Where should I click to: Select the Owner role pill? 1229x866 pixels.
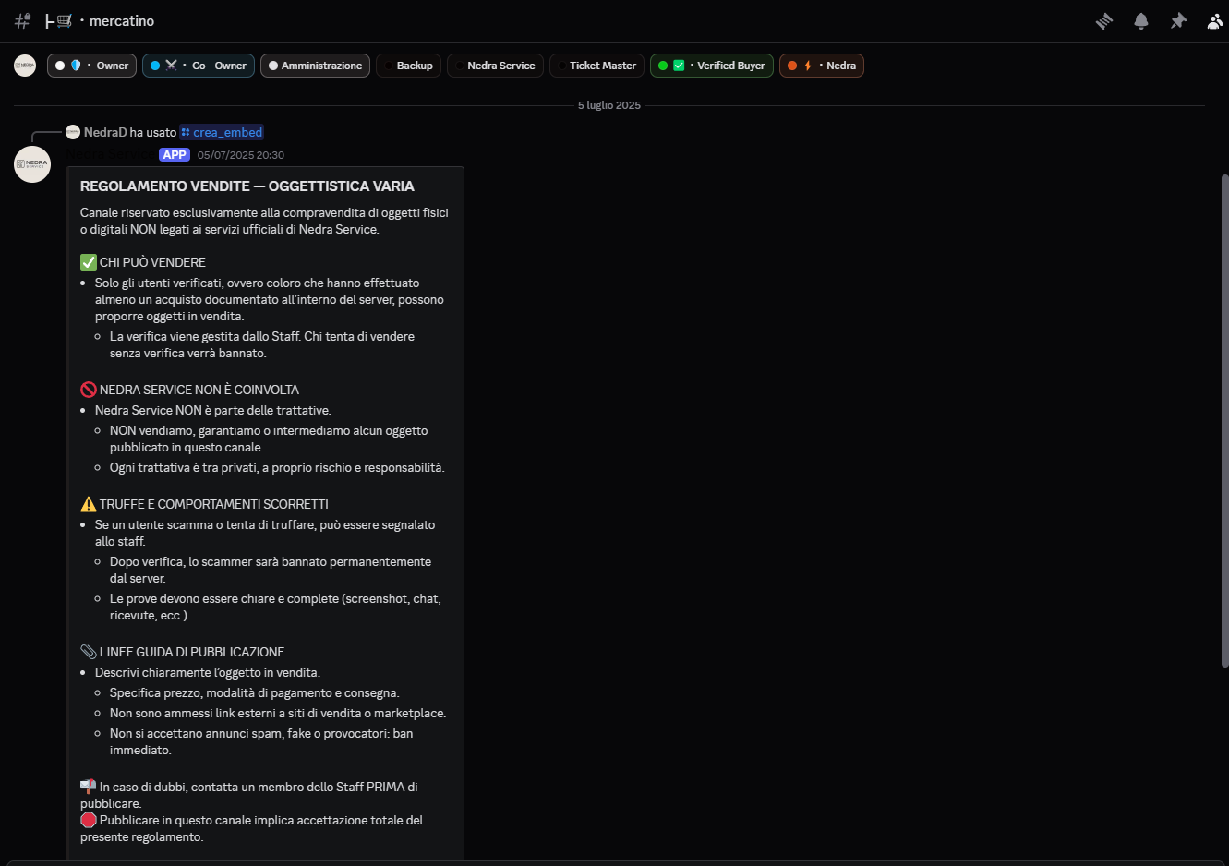pyautogui.click(x=90, y=66)
